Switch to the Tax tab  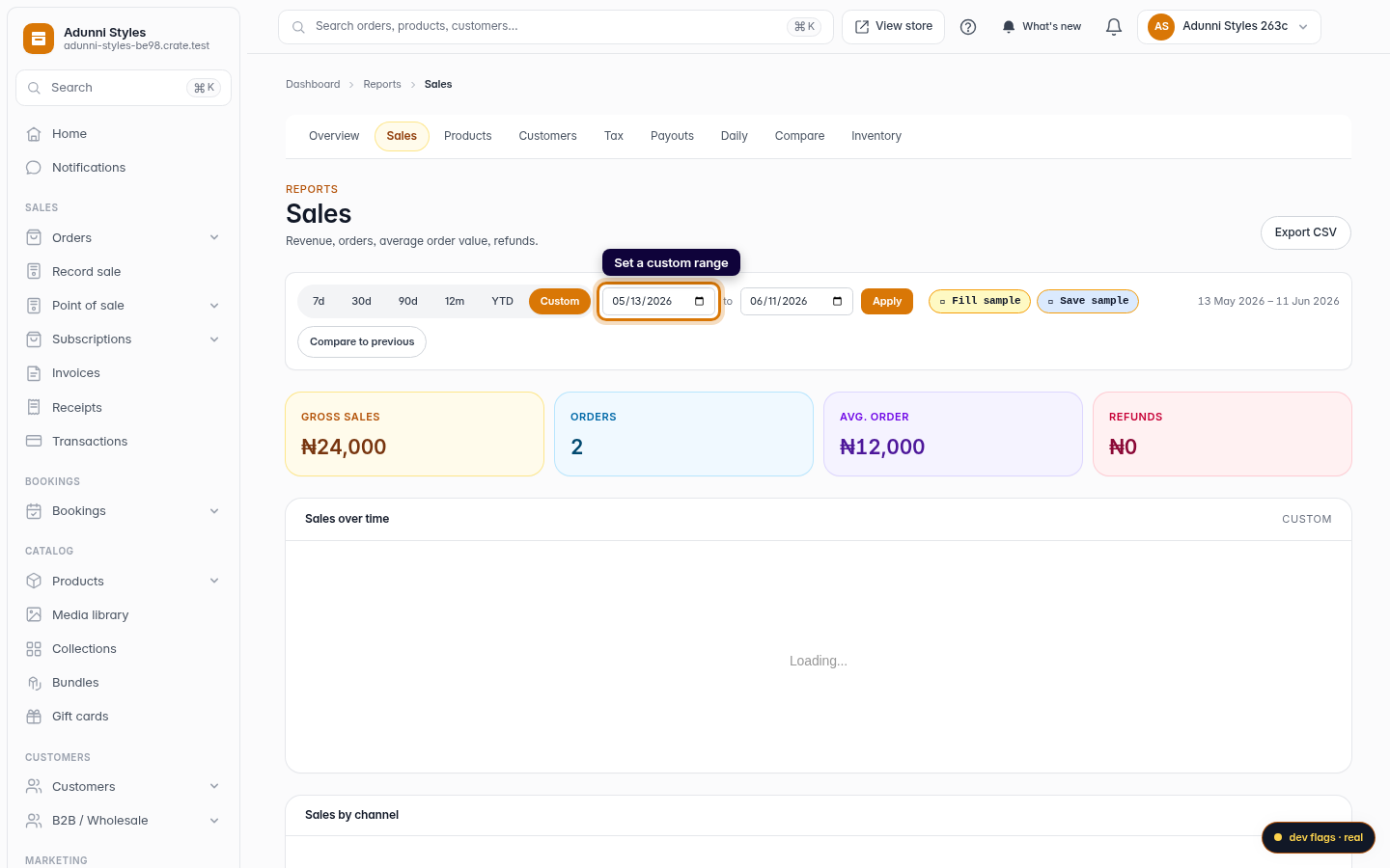[x=614, y=137]
